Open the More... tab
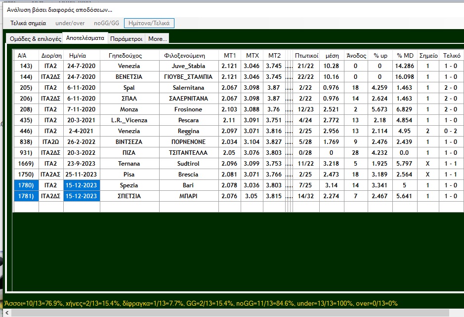The width and height of the screenshot is (464, 317). [x=158, y=38]
